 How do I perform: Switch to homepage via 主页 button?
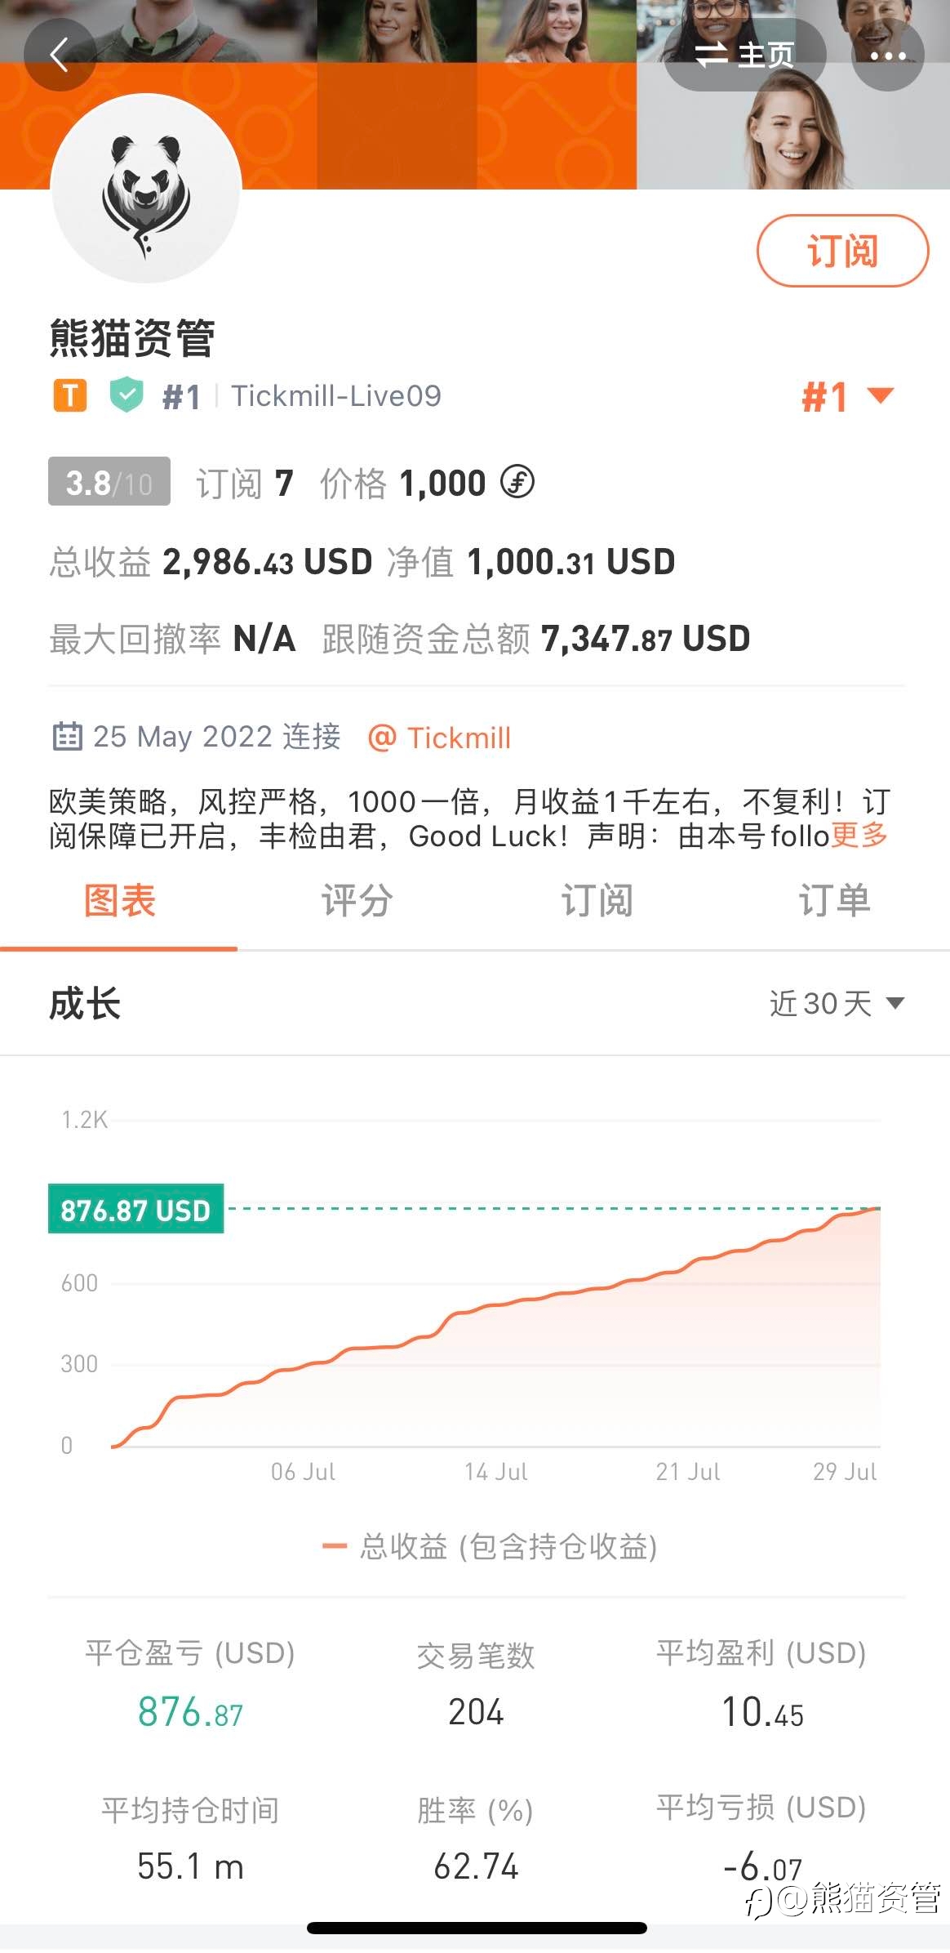point(744,55)
